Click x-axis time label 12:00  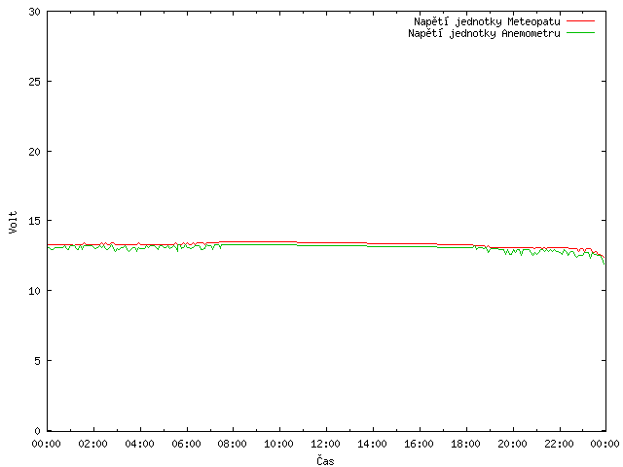coord(326,444)
